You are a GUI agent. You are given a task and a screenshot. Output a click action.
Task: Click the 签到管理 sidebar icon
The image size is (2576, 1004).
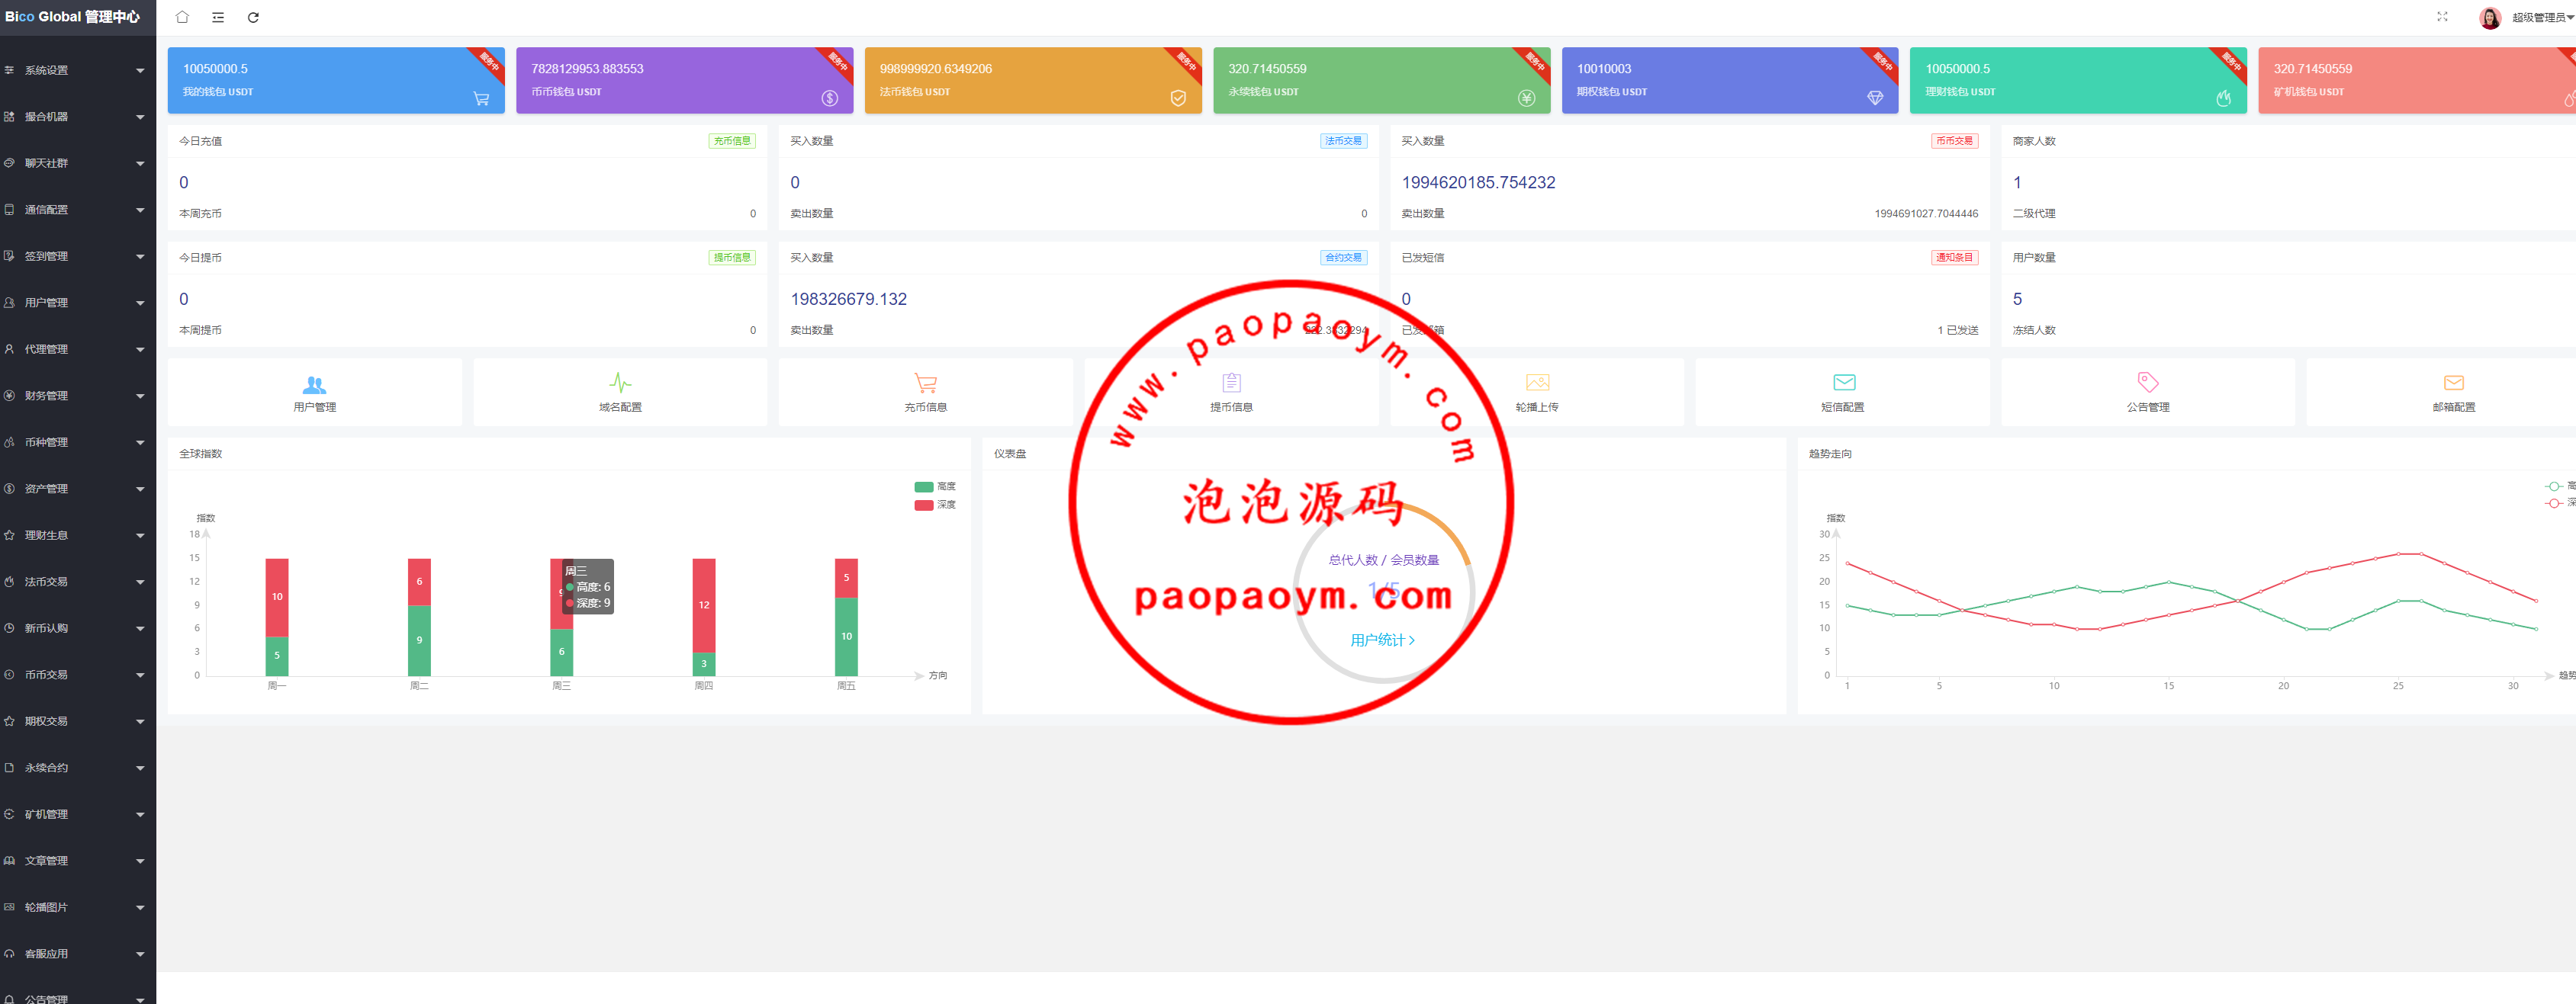(x=9, y=255)
